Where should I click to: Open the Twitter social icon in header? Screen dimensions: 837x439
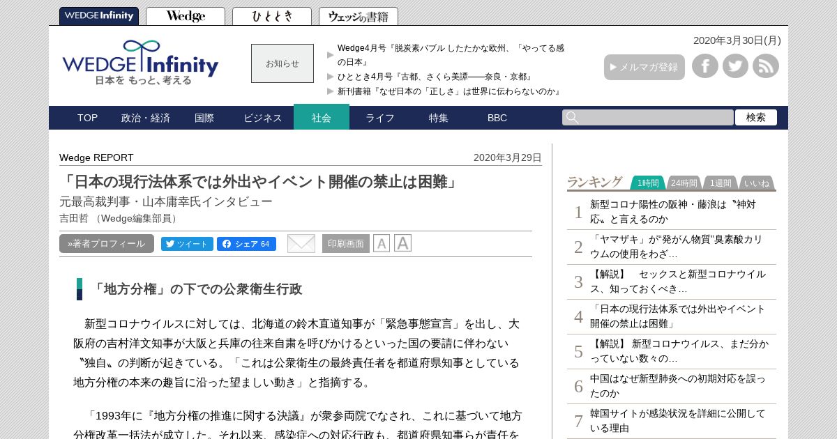(735, 66)
